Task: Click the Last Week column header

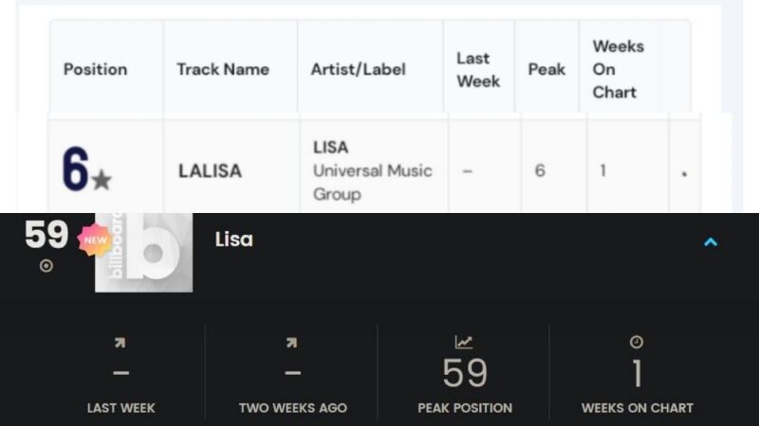Action: (x=478, y=69)
